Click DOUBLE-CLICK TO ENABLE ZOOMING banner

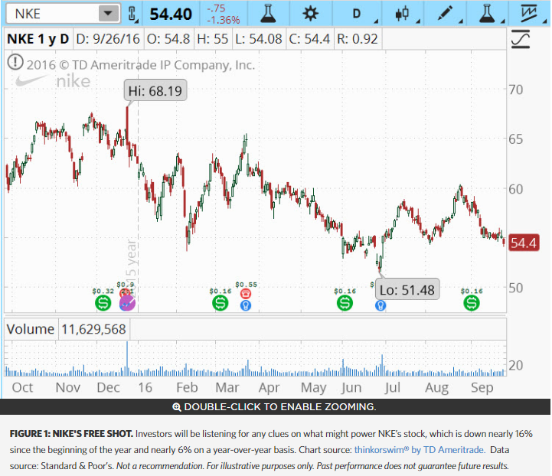(275, 406)
